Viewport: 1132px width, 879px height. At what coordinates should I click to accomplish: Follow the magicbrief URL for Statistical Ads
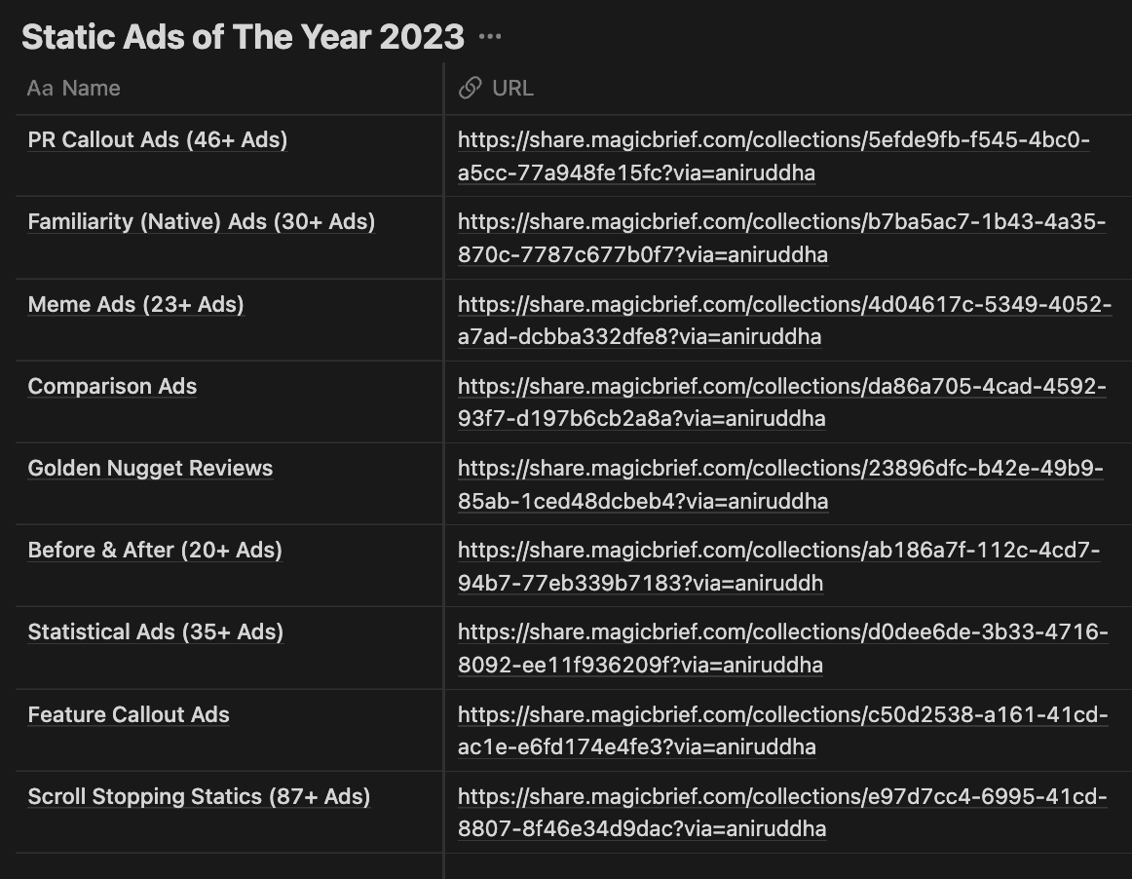coord(782,648)
